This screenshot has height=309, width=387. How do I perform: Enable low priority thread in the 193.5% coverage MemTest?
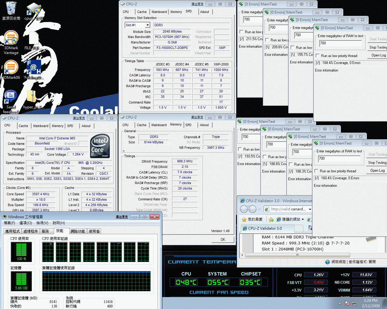pyautogui.click(x=240, y=149)
